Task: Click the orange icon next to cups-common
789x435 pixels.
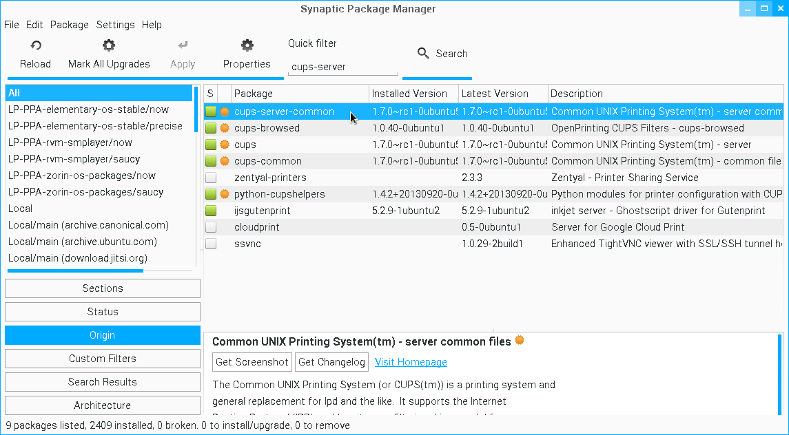Action: pyautogui.click(x=224, y=161)
